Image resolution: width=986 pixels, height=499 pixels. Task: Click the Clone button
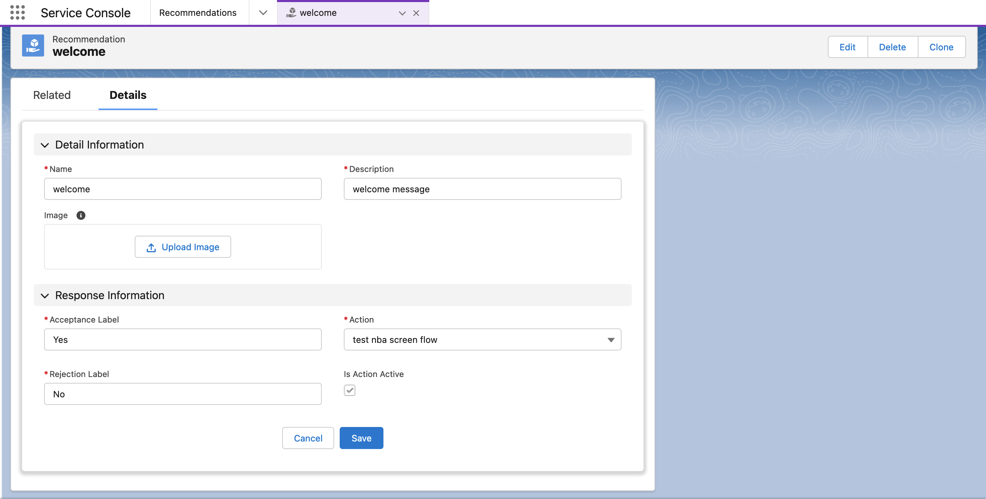coord(941,47)
